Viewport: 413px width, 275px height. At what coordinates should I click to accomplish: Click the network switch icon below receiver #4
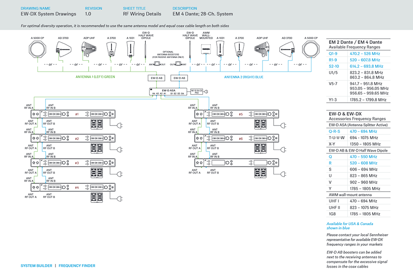pyautogui.click(x=97, y=197)
